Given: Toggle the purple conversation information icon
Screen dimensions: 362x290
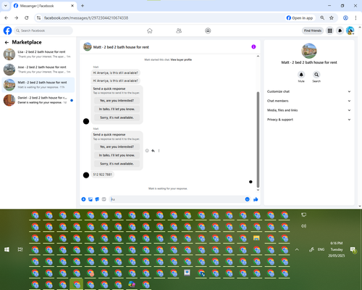Looking at the screenshot, I should coord(253,46).
